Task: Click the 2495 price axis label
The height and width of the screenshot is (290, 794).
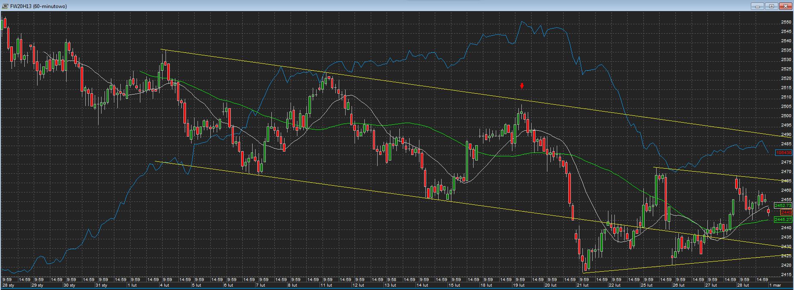Action: [x=785, y=125]
